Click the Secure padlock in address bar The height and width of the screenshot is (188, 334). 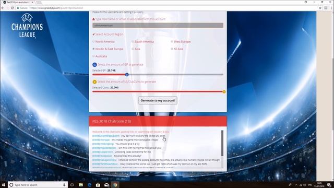[x=18, y=8]
